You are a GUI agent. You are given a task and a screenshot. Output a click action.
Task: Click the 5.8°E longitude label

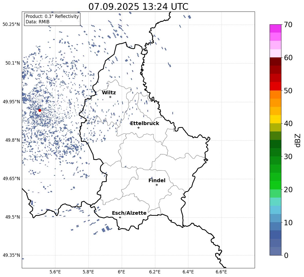click(88, 272)
